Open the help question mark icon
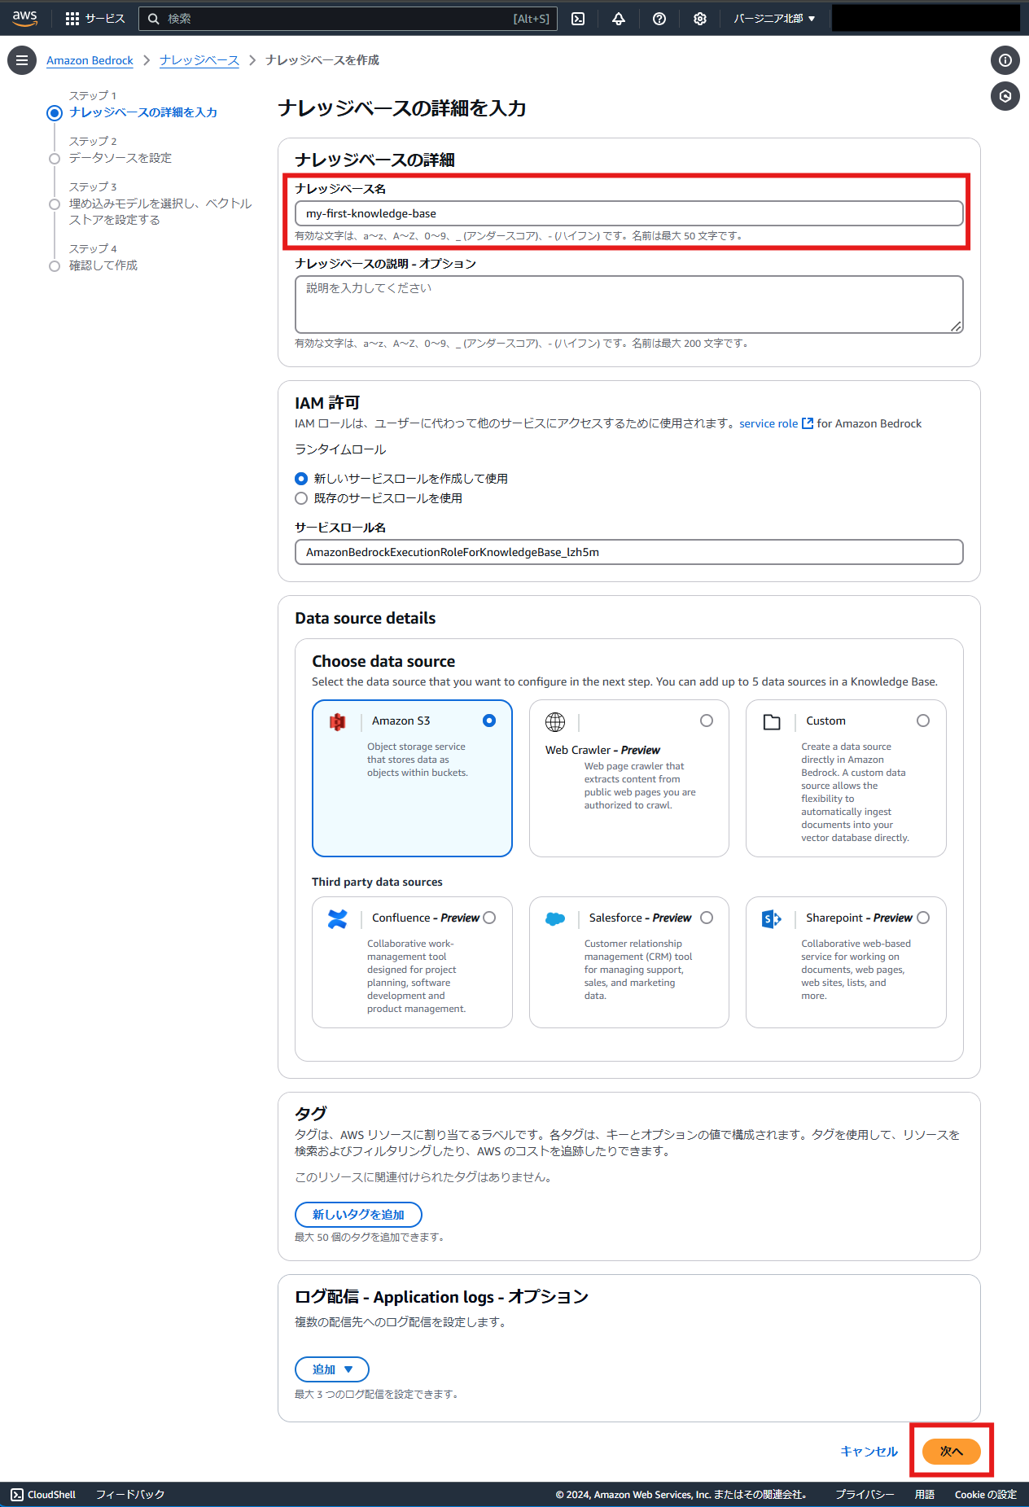The image size is (1029, 1507). tap(659, 19)
